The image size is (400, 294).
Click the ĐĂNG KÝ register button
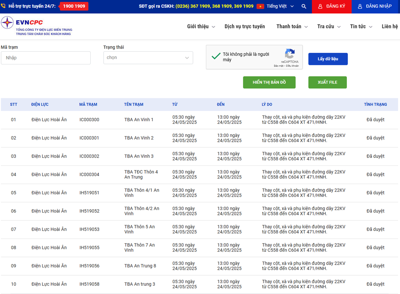point(331,7)
